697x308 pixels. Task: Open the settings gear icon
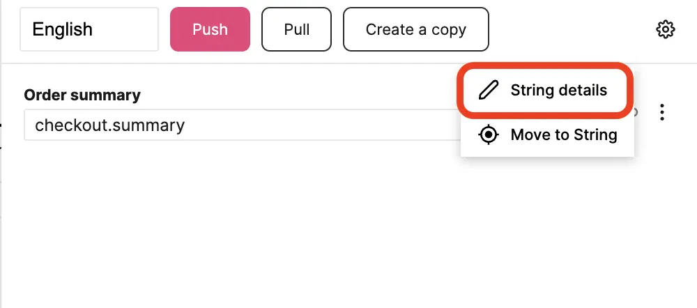666,30
